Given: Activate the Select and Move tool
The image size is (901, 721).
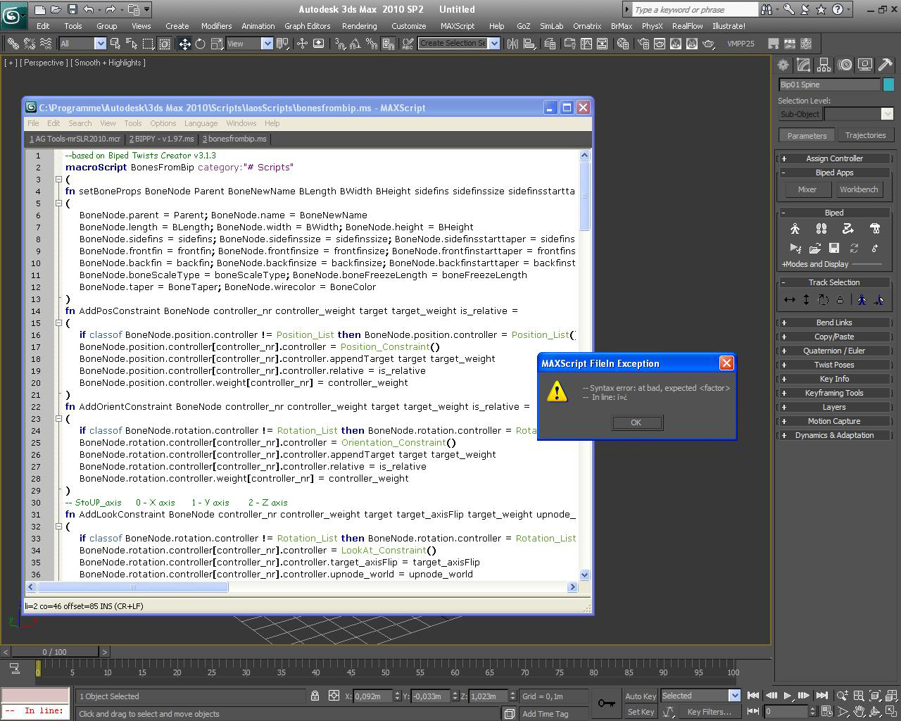Looking at the screenshot, I should pyautogui.click(x=184, y=44).
